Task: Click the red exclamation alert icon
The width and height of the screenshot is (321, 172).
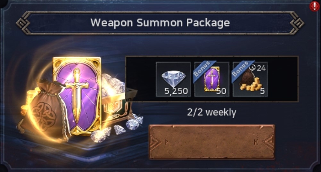Action: [x=315, y=6]
